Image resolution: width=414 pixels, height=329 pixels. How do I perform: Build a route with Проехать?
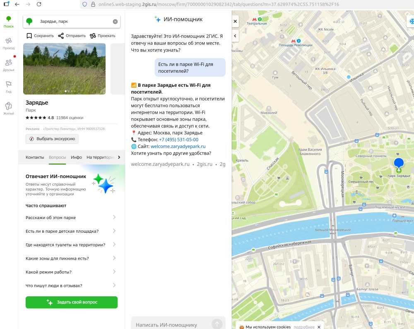pyautogui.click(x=103, y=36)
